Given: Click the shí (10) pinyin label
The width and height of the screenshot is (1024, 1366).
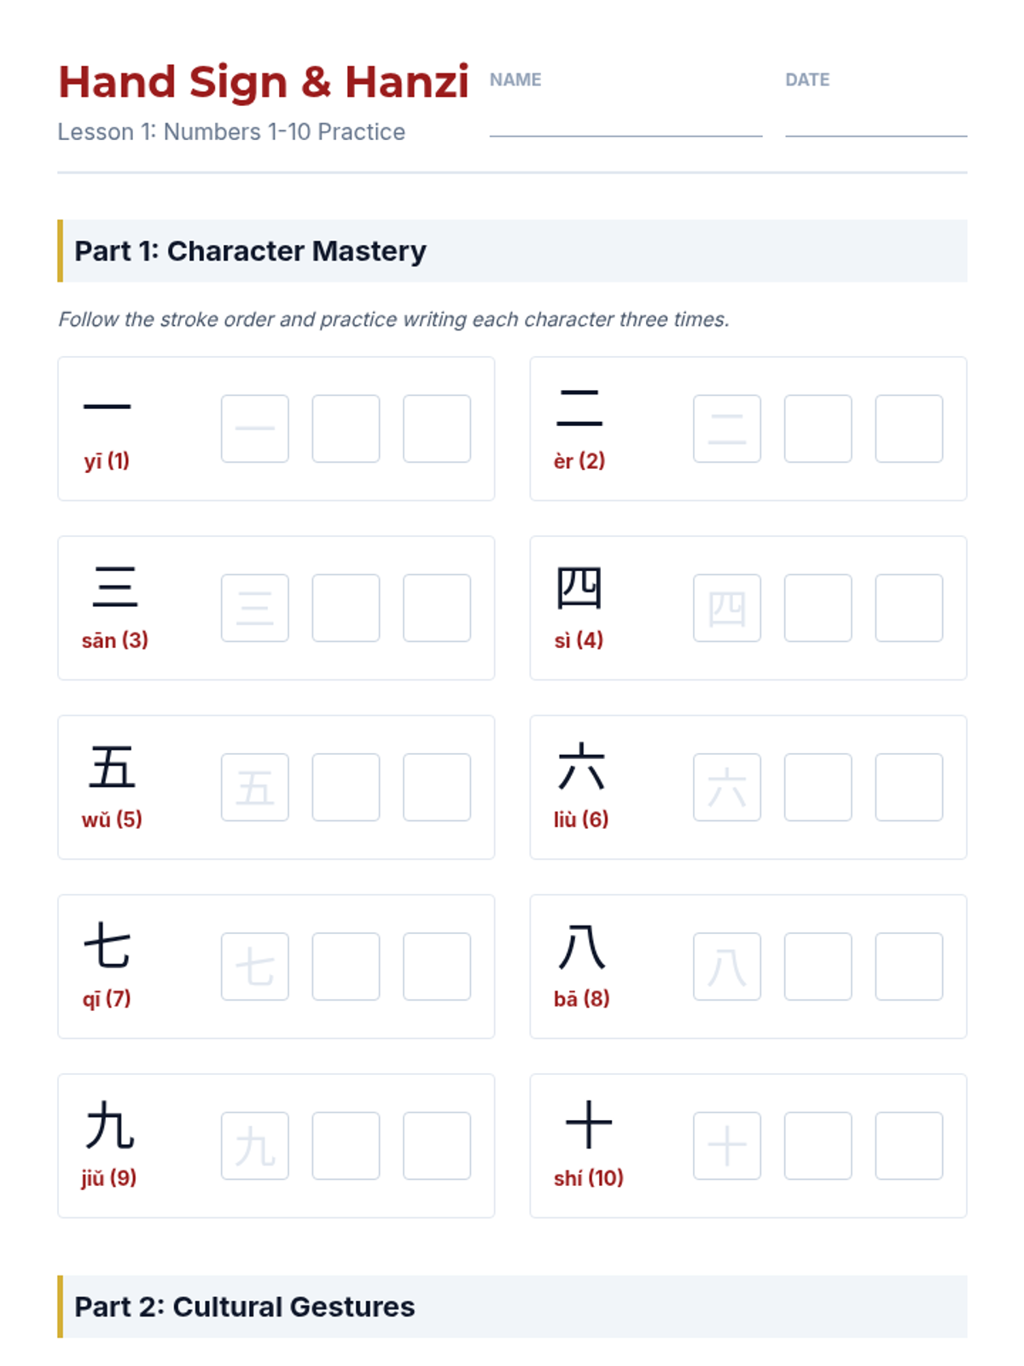Looking at the screenshot, I should click(588, 1178).
